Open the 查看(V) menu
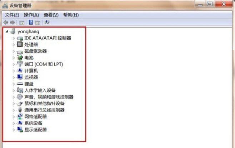 (51, 15)
